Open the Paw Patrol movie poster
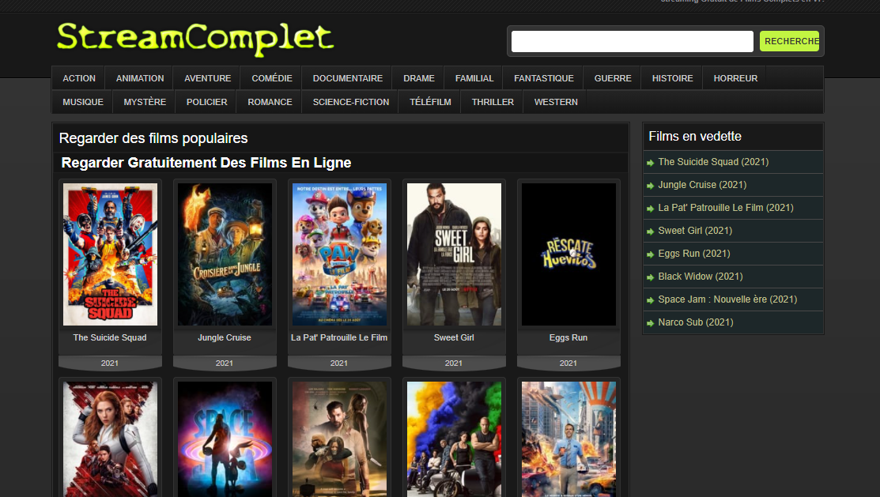 (339, 254)
